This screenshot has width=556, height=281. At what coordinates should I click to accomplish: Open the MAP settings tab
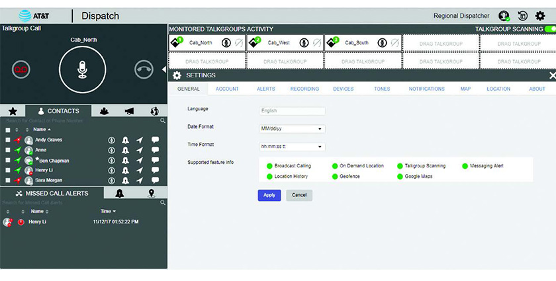(465, 89)
